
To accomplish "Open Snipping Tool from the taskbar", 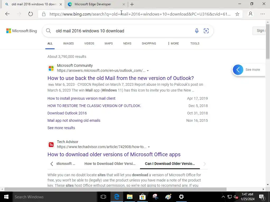I will pos(156,197).
